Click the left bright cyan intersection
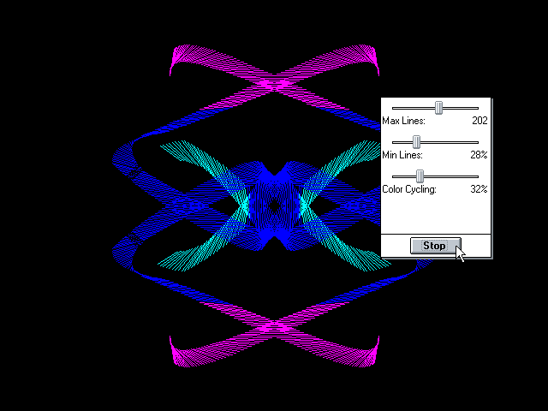 coord(246,206)
